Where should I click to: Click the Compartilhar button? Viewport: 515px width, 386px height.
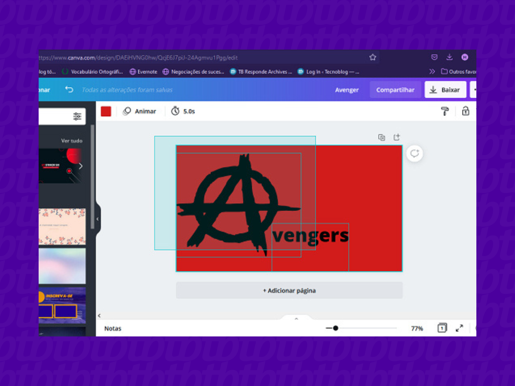coord(395,90)
